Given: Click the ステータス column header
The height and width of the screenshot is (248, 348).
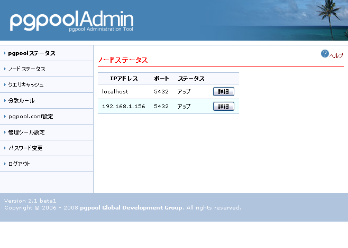Looking at the screenshot, I should pos(191,79).
